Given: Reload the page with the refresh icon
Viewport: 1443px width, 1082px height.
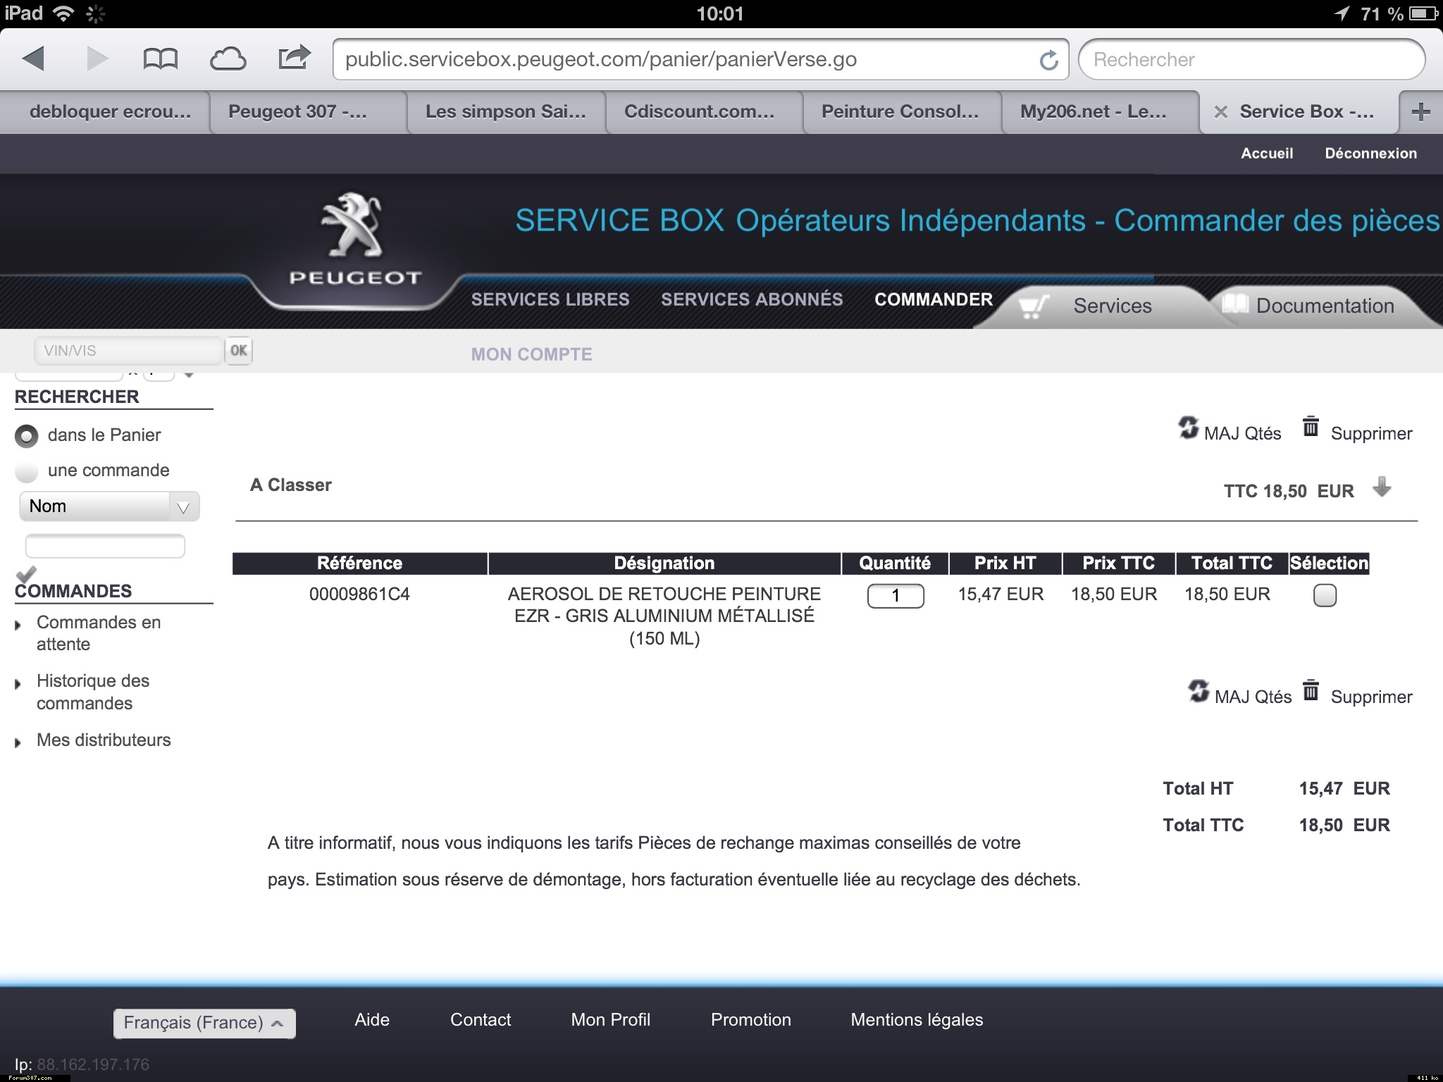Looking at the screenshot, I should 1048,61.
